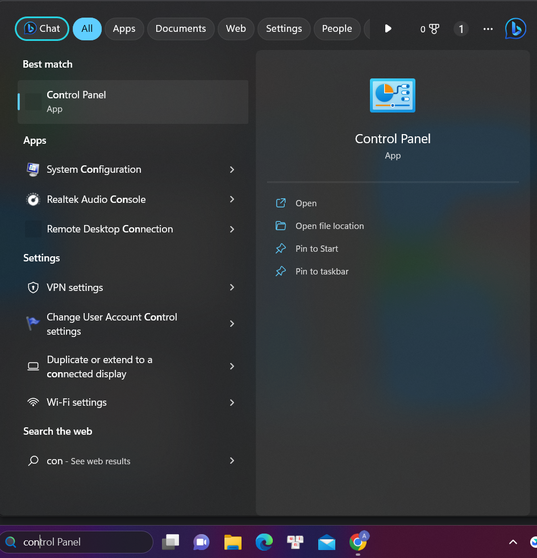This screenshot has height=558, width=537.
Task: Click the Pin to Start pin icon
Action: (x=281, y=248)
